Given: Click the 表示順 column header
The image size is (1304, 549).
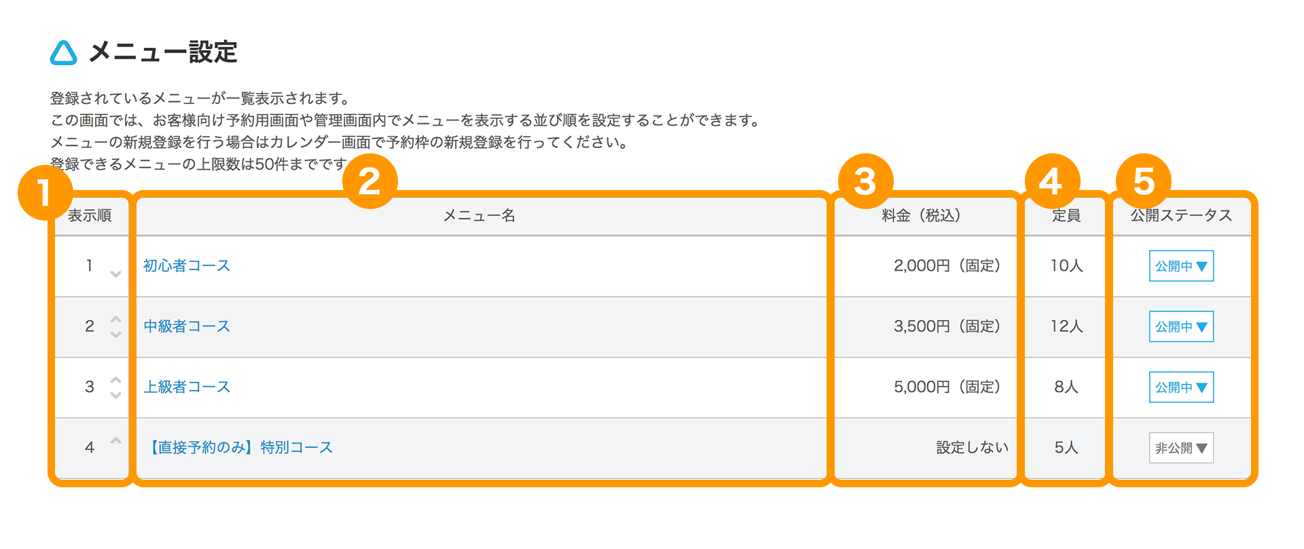Looking at the screenshot, I should coord(90,216).
